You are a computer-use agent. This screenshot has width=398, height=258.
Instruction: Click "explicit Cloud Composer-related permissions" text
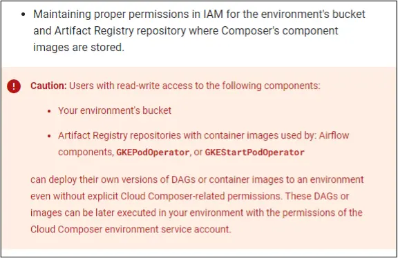tap(184, 196)
